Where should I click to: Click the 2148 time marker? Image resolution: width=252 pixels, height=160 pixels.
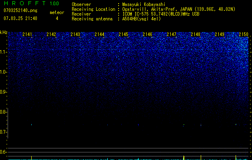(x=196, y=34)
